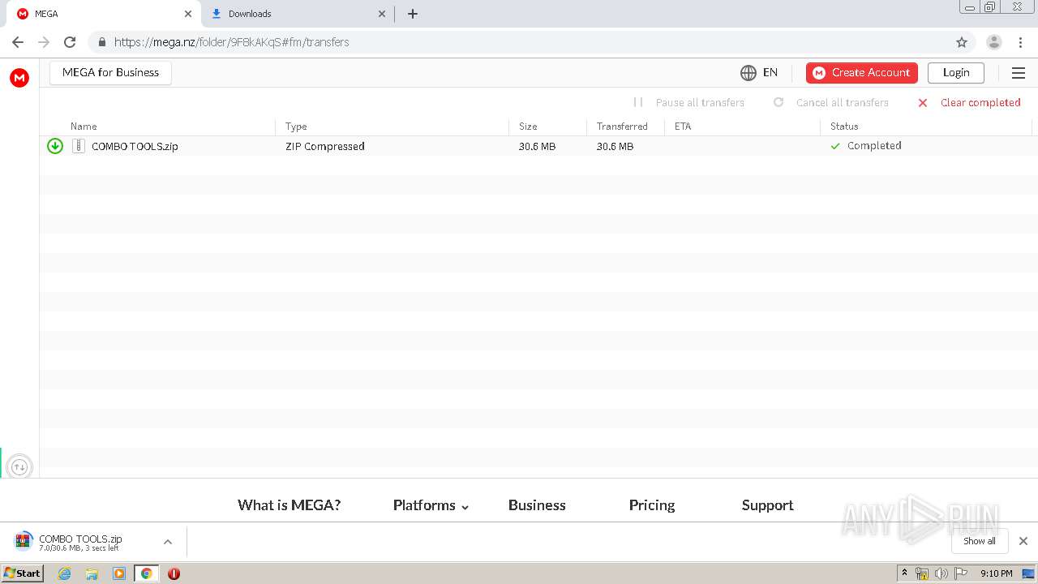1038x584 pixels.
Task: Expand the Platforms dropdown
Action: coord(431,505)
